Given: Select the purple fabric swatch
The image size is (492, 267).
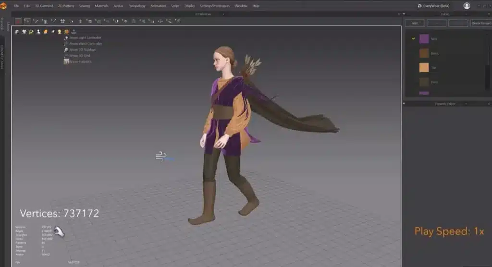Looking at the screenshot, I should [424, 38].
